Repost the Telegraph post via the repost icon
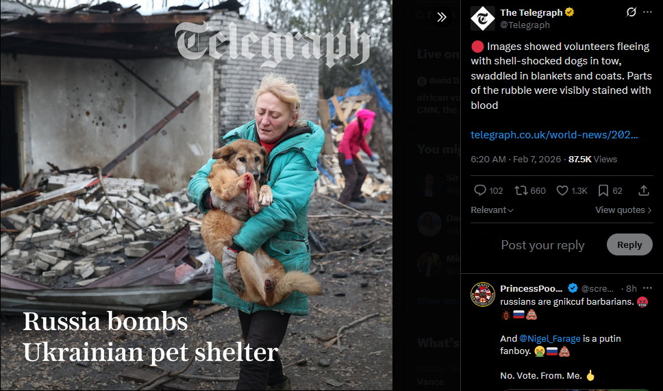Screen dimensions: 663x391 coord(521,190)
